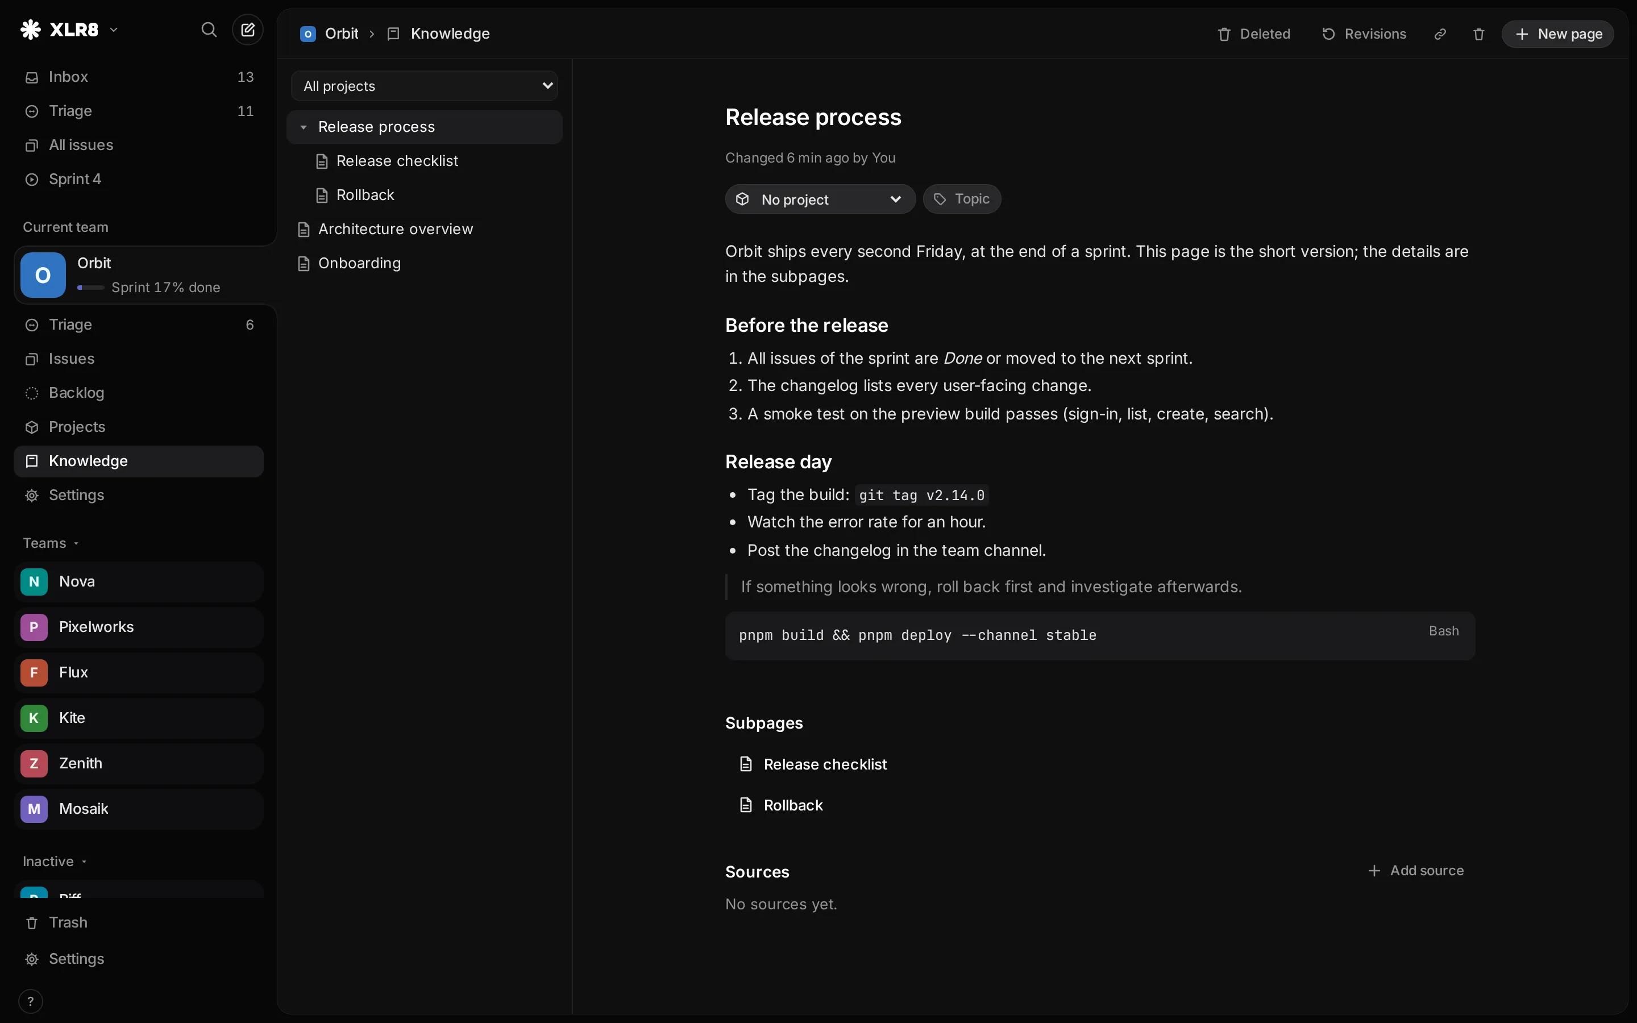Open the Trash
The height and width of the screenshot is (1023, 1637).
139,923
